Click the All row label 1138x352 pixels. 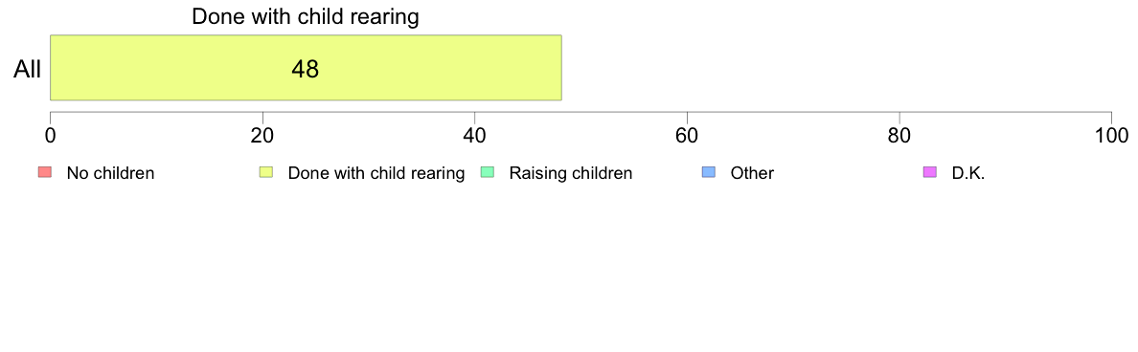28,69
